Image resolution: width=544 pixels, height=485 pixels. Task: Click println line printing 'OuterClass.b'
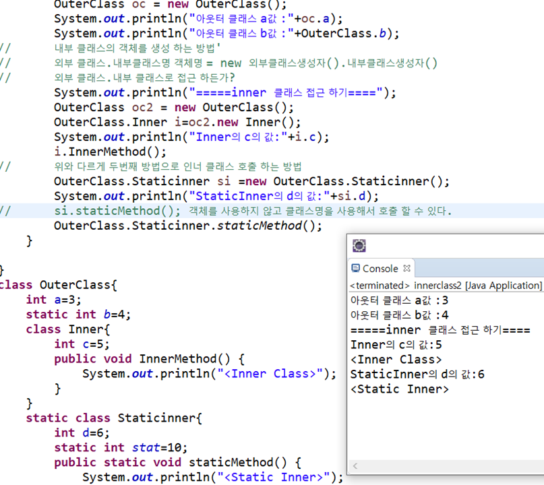[226, 34]
